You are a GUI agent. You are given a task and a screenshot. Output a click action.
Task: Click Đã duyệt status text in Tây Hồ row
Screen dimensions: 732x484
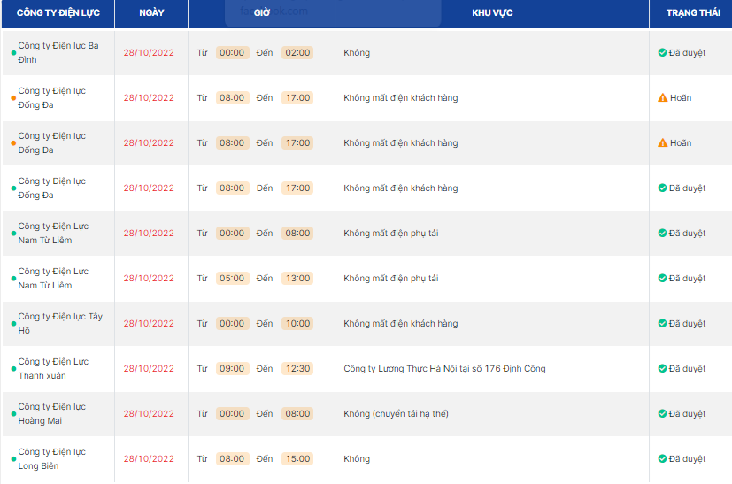687,323
